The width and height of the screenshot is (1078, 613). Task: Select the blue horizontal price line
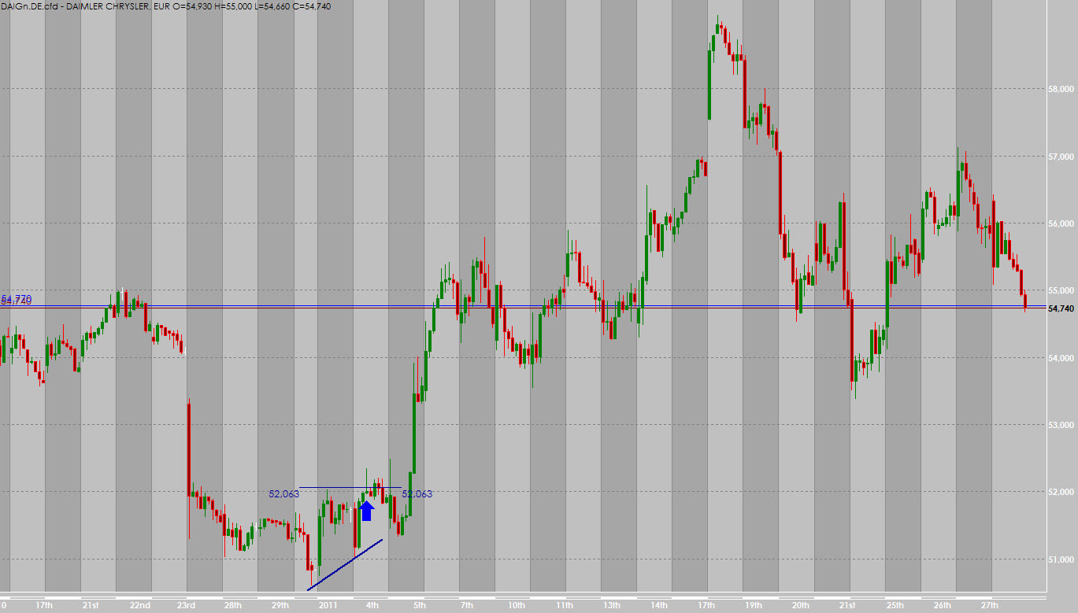[x=551, y=305]
